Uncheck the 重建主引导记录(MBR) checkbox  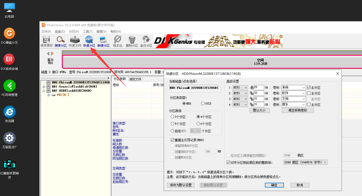click(172, 140)
